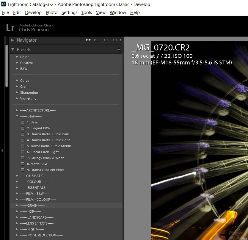
Task: Open the Photo menu
Action: click(x=51, y=12)
